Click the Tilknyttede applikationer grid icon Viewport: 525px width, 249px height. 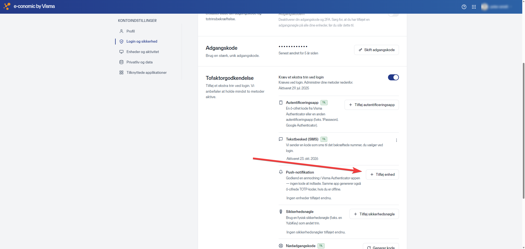pyautogui.click(x=121, y=72)
